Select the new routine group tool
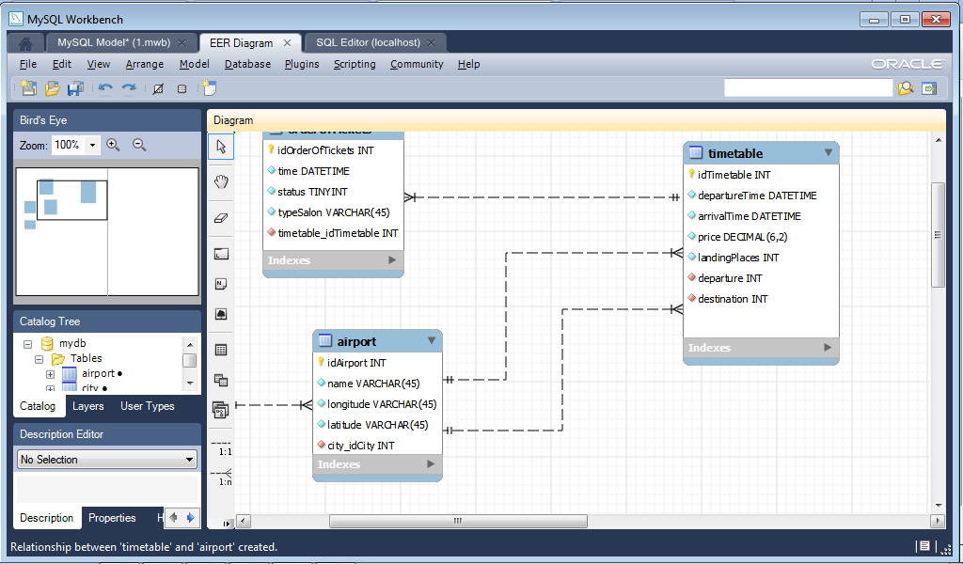Screen dimensions: 963x564 pyautogui.click(x=220, y=409)
